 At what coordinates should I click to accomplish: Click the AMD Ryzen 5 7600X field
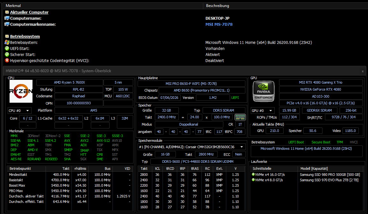[69, 82]
